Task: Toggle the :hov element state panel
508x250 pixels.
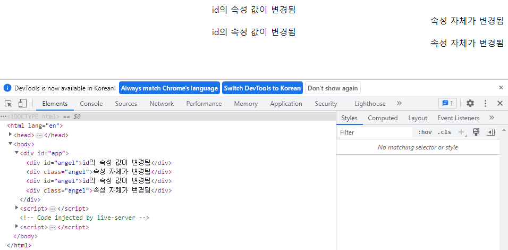Action: coord(425,132)
